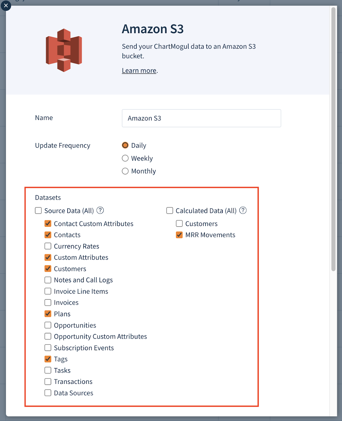Click the Amazon S3 title heading
342x421 pixels.
[x=153, y=29]
